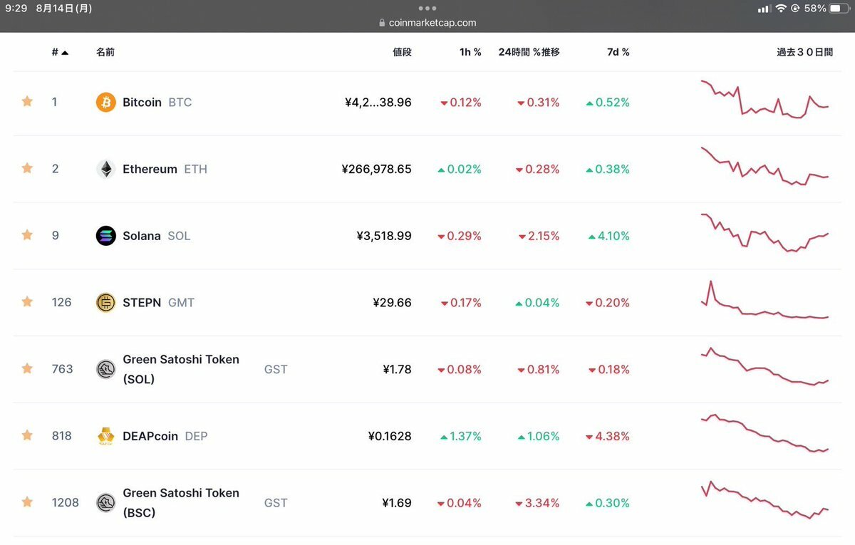
Task: Click DEAPcoin's 7d change 4.38%
Action: 608,436
